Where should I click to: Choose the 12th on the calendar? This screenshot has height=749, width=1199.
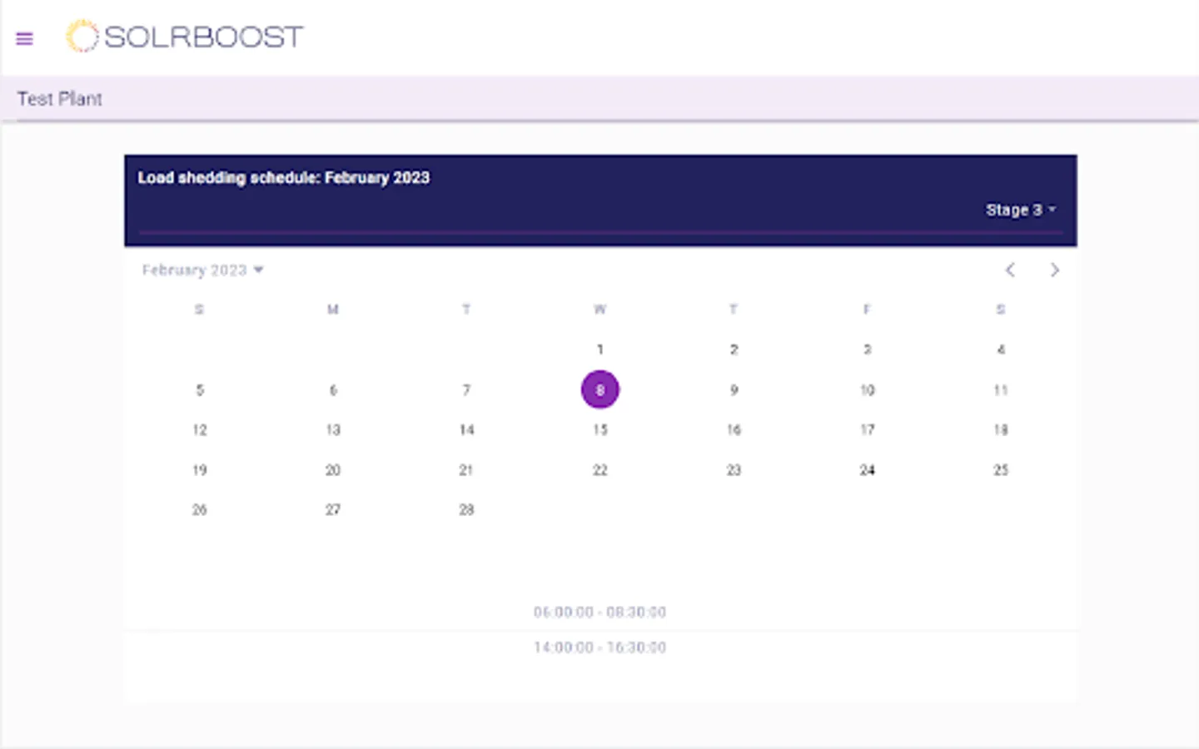point(199,429)
